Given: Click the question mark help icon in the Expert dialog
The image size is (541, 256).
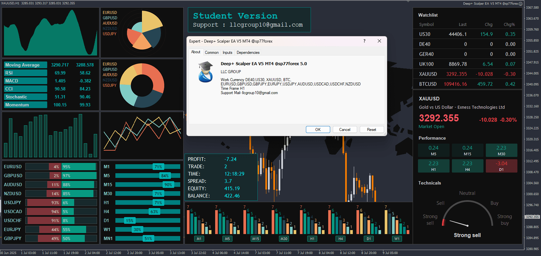Looking at the screenshot, I should (364, 41).
